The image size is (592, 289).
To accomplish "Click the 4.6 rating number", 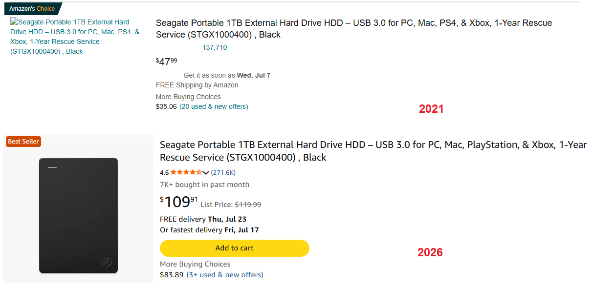I will [164, 172].
